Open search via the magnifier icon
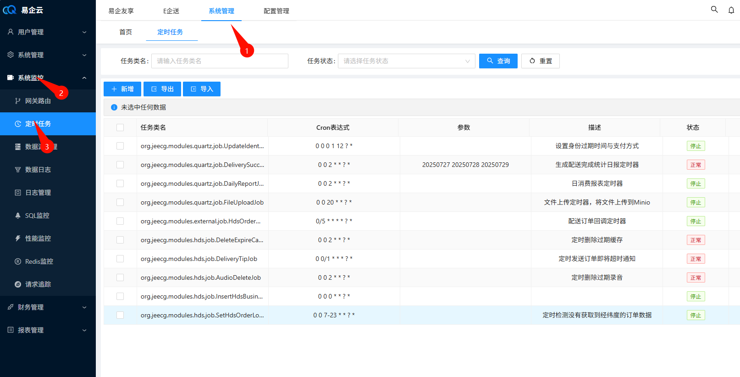740x377 pixels. pos(714,9)
